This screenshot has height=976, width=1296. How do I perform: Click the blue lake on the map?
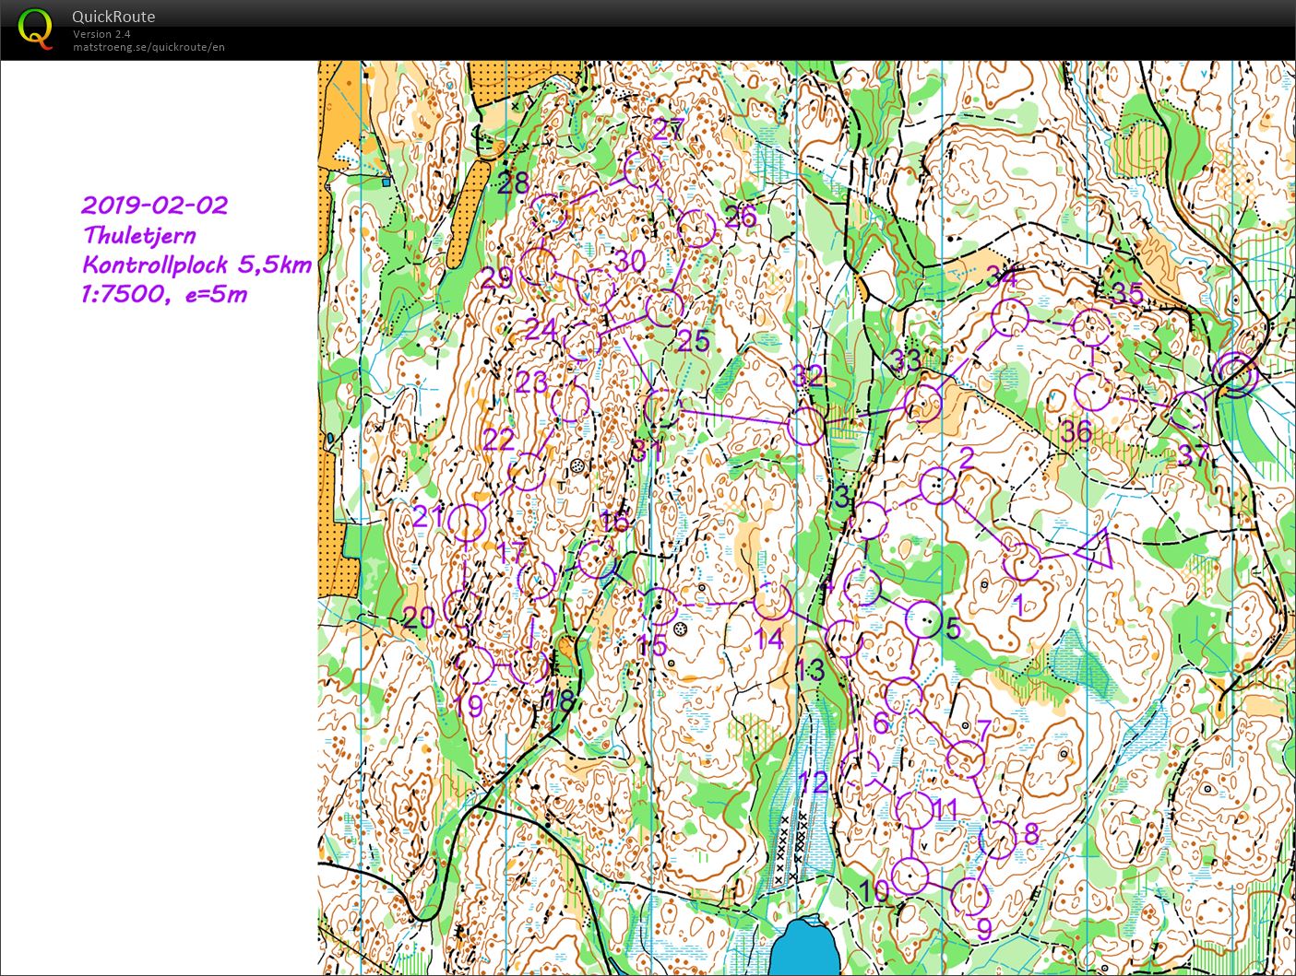coord(804,947)
